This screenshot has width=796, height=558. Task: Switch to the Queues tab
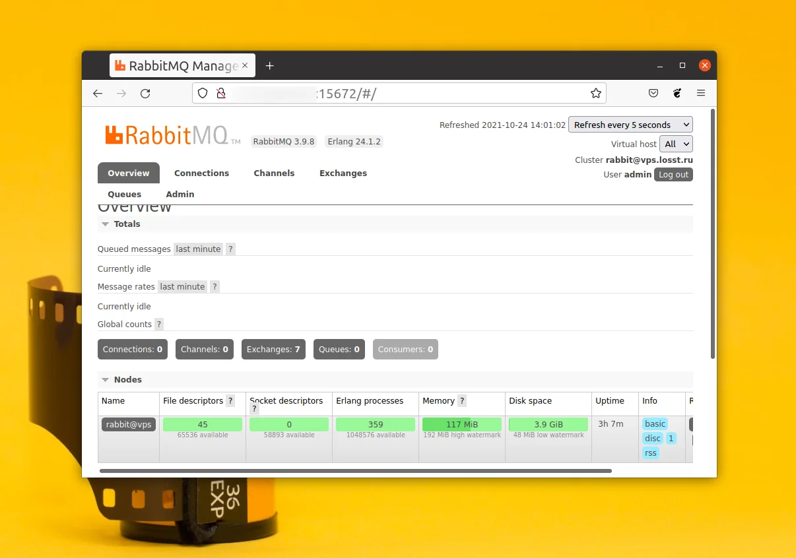[125, 194]
